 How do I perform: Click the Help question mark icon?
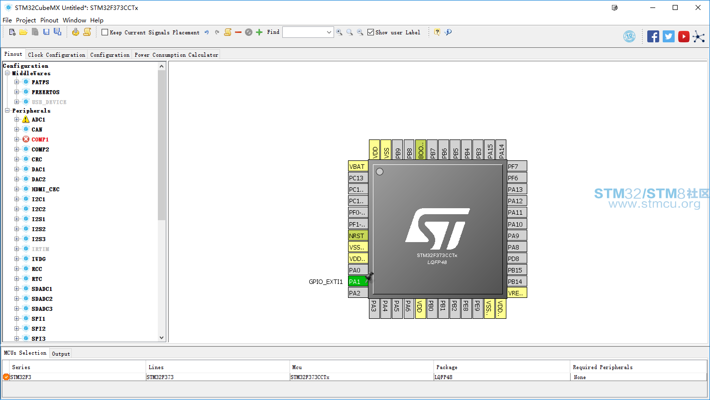(437, 32)
